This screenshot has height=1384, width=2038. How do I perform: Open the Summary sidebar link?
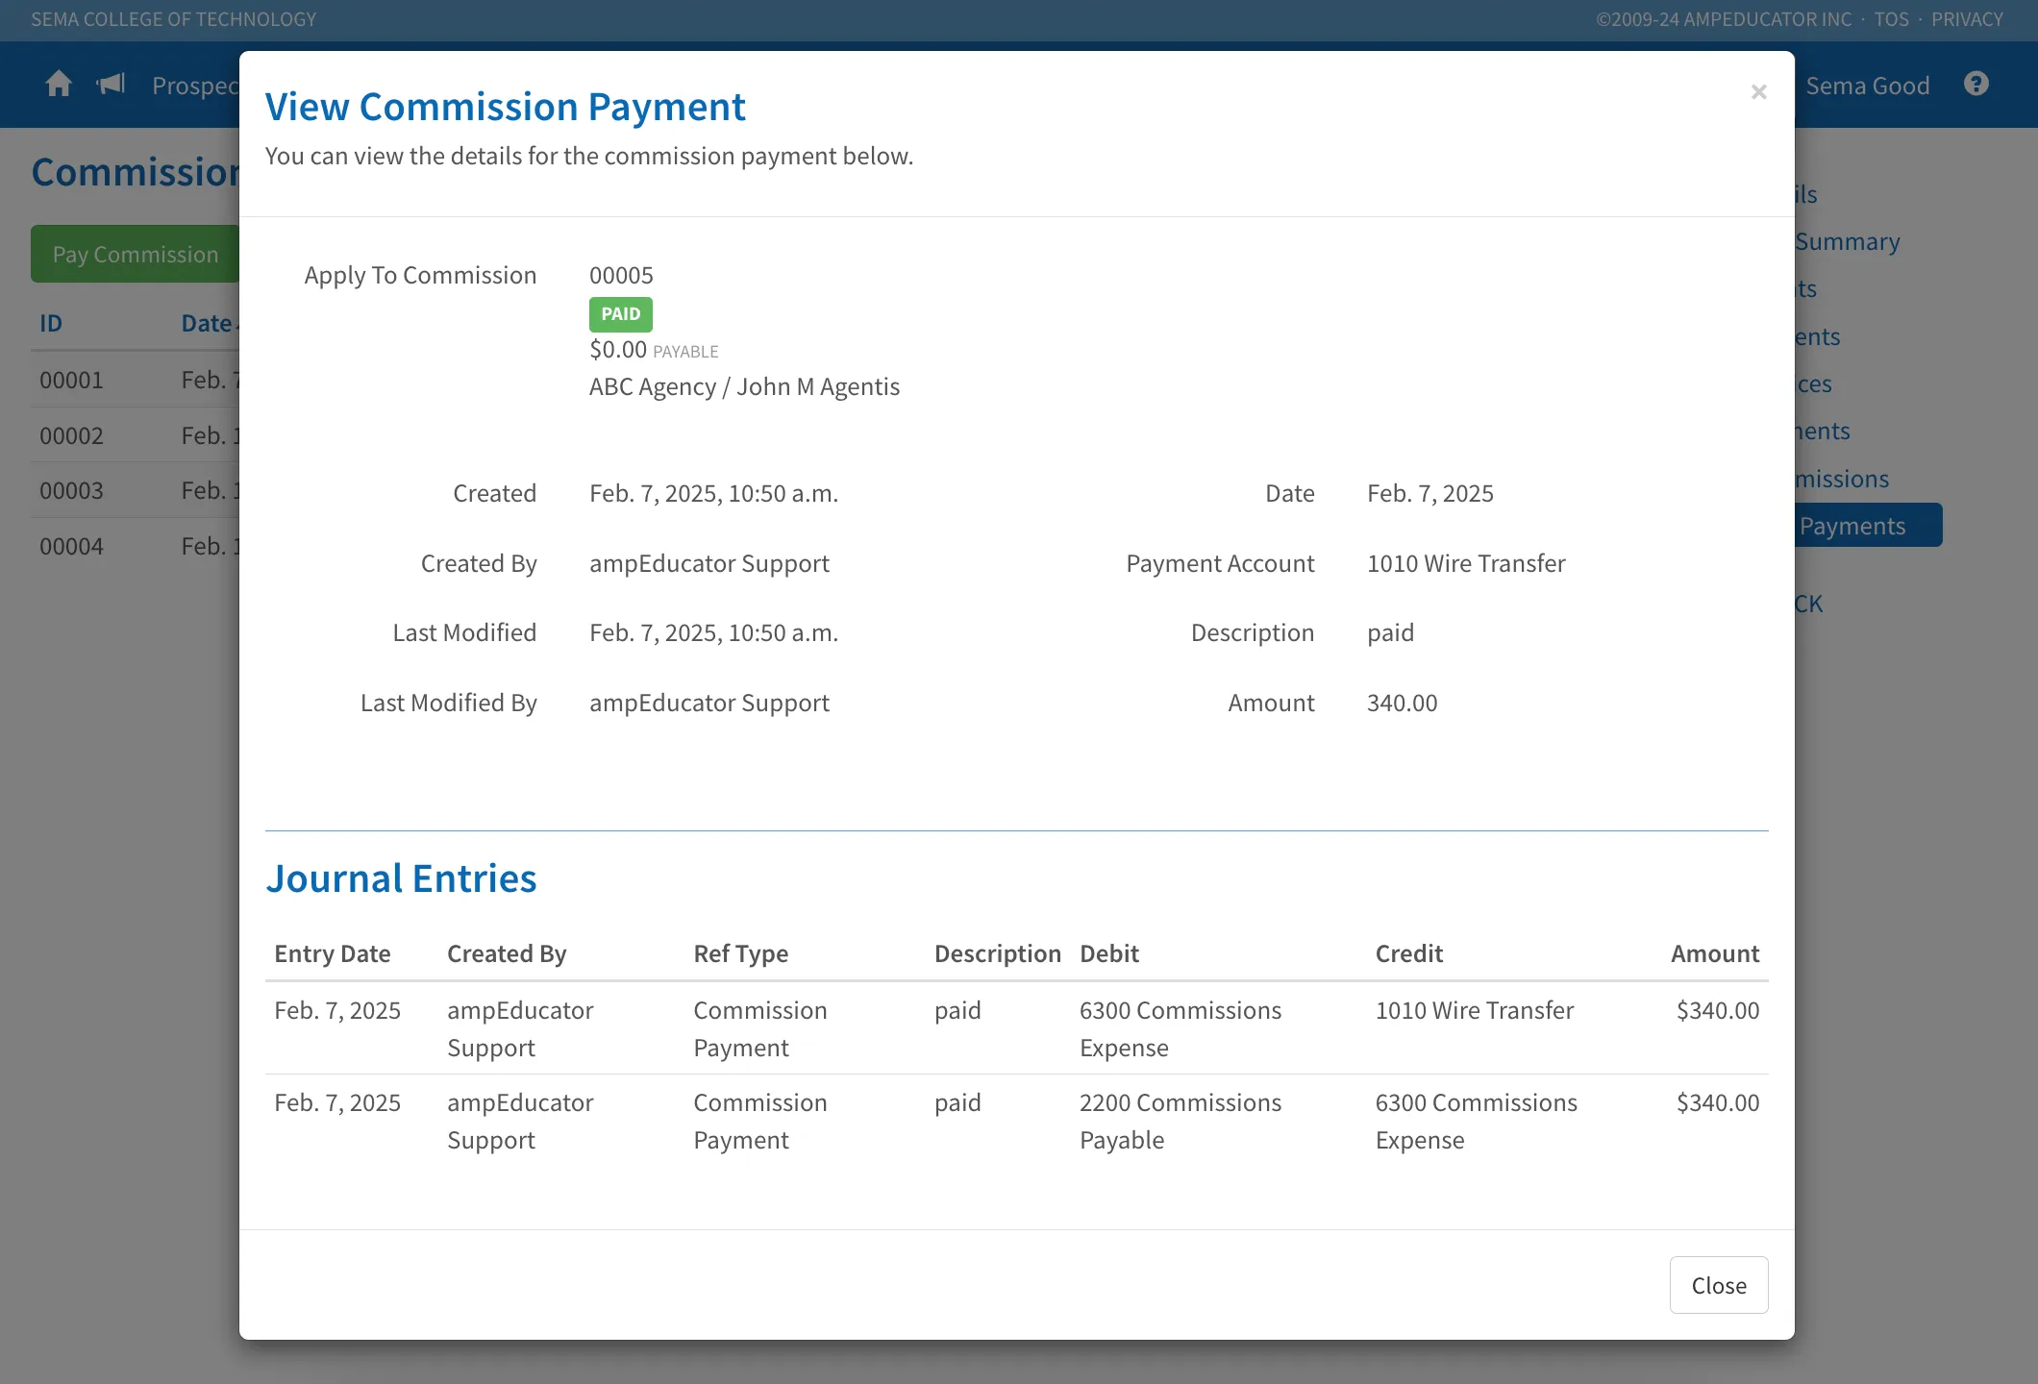tap(1847, 242)
